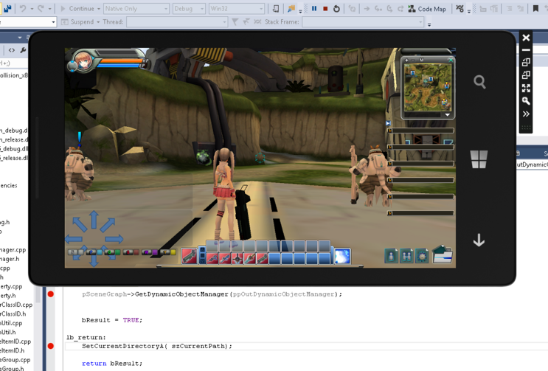Open the Code Map tool
The width and height of the screenshot is (548, 371).
426,9
